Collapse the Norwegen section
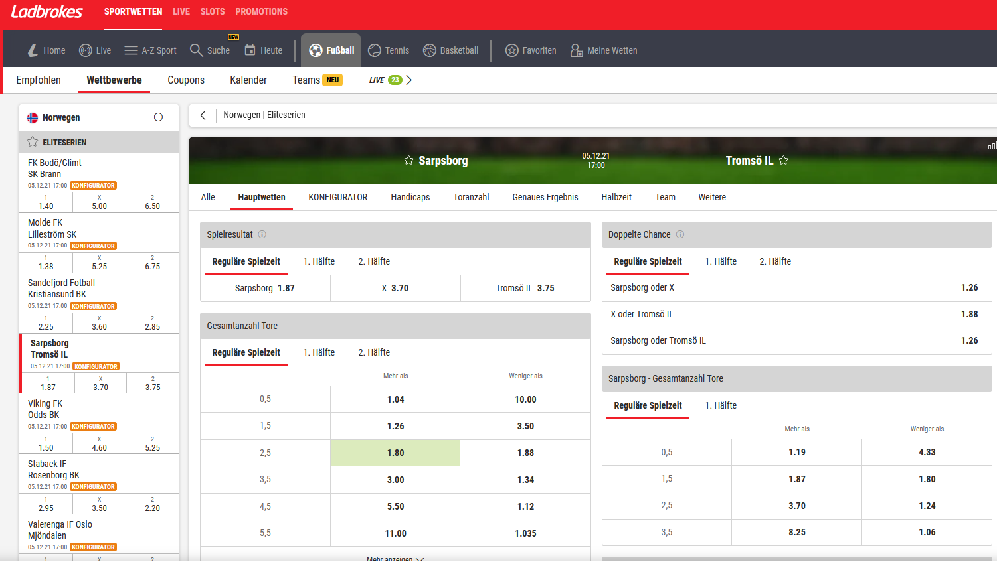Viewport: 997px width, 564px height. point(158,117)
